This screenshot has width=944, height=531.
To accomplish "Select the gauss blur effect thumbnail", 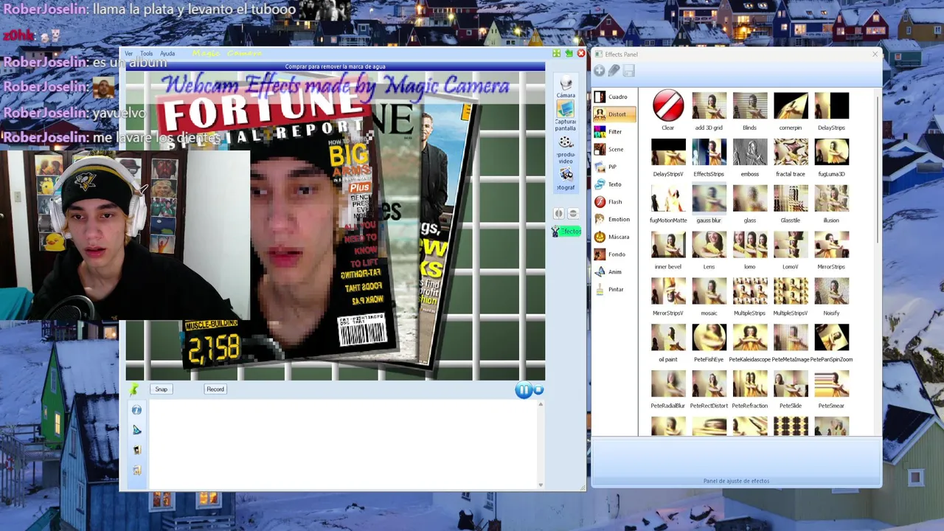I will [x=709, y=199].
